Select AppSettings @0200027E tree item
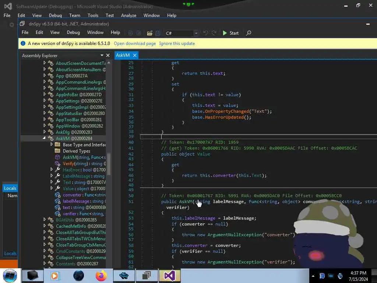The height and width of the screenshot is (283, 377). 79,101
